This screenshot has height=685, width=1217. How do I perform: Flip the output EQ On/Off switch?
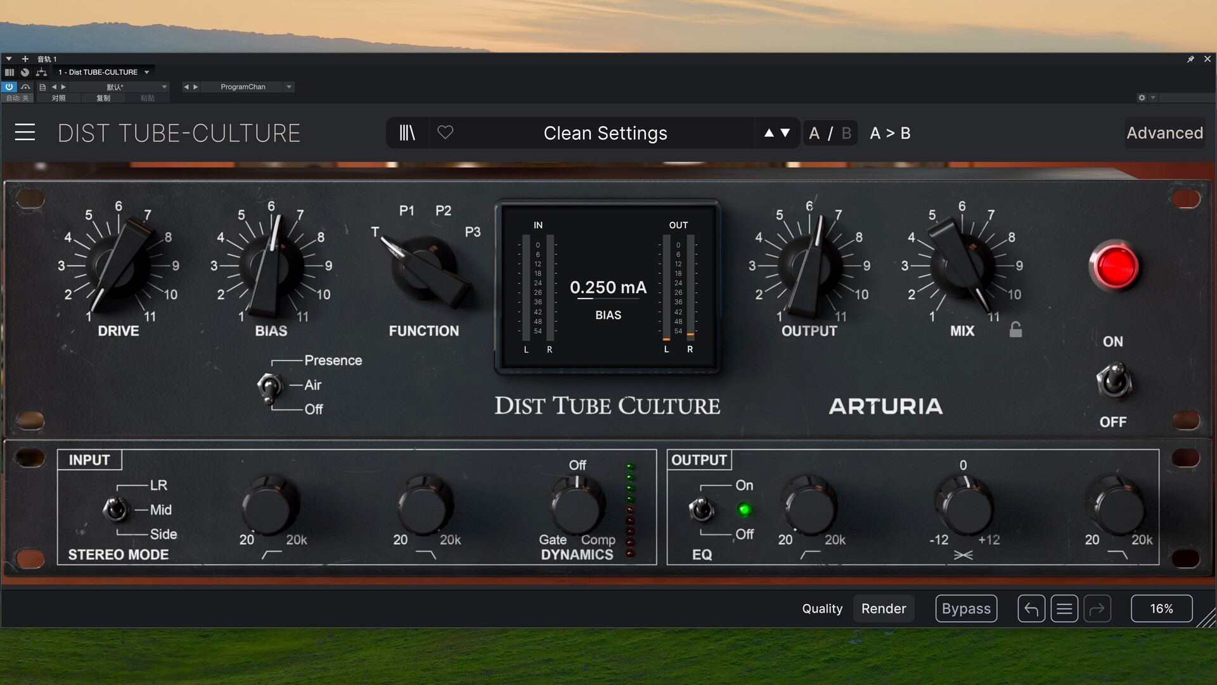702,509
